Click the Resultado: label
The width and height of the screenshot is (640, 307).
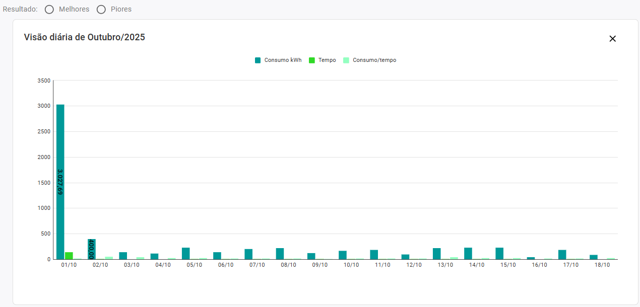click(x=20, y=10)
